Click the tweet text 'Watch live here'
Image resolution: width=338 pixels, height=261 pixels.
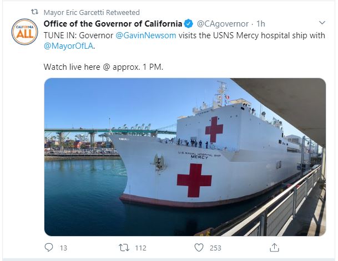pyautogui.click(x=72, y=67)
